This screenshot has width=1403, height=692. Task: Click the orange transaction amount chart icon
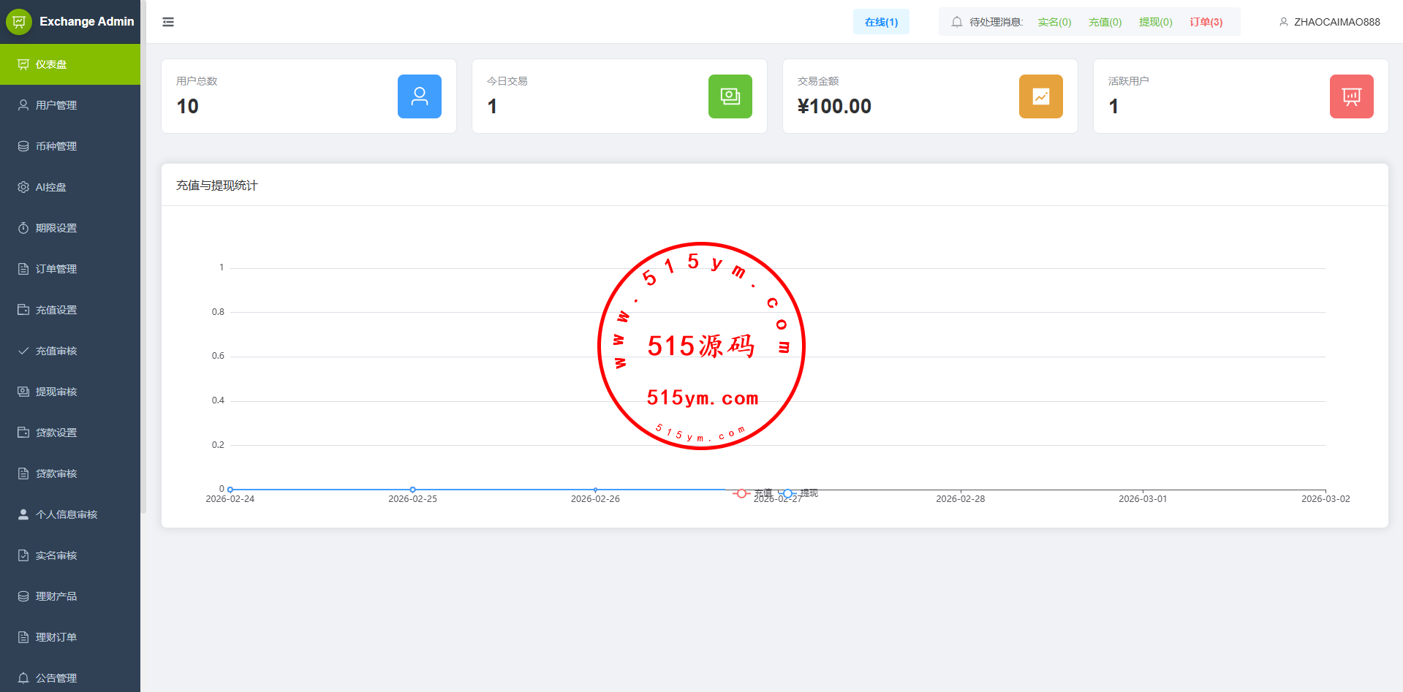point(1040,96)
